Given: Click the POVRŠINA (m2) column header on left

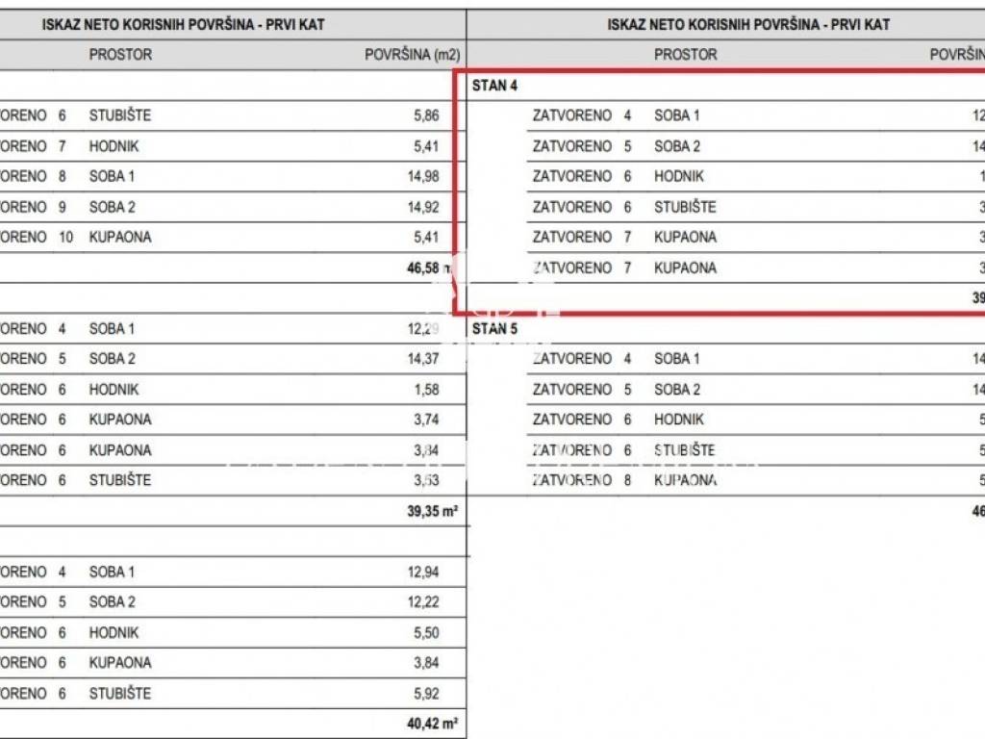Looking at the screenshot, I should [412, 55].
